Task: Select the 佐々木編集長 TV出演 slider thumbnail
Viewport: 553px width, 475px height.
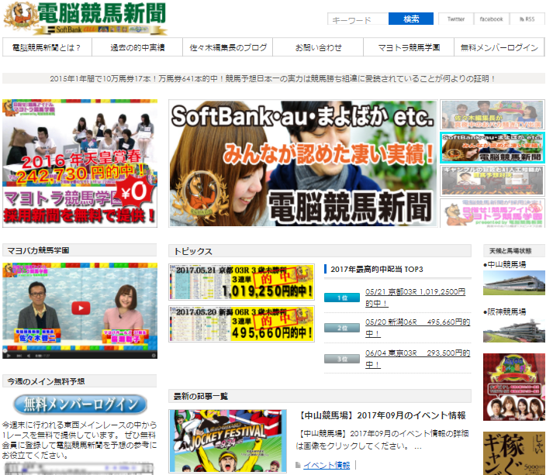Action: tap(493, 115)
